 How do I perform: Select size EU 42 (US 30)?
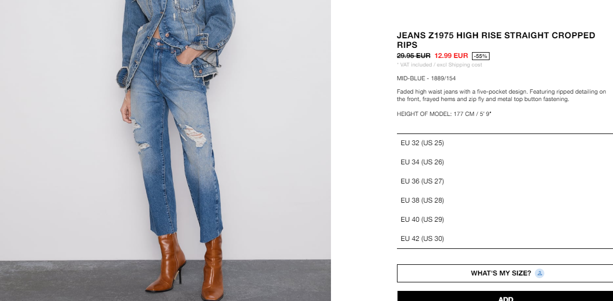504,239
